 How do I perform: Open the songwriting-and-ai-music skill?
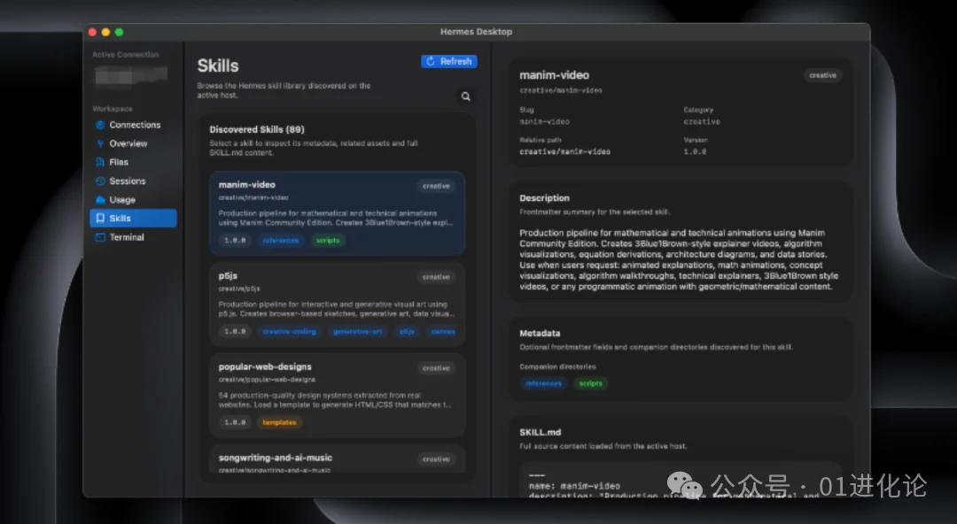[x=336, y=460]
